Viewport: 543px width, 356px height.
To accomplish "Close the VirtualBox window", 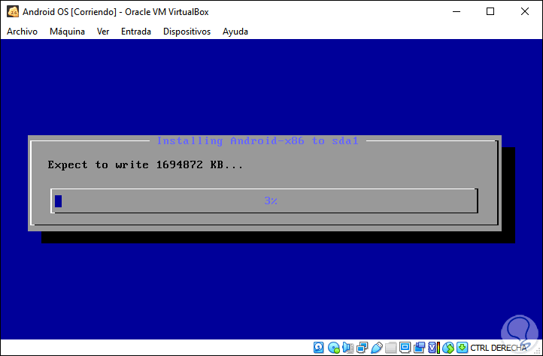I will tap(525, 11).
